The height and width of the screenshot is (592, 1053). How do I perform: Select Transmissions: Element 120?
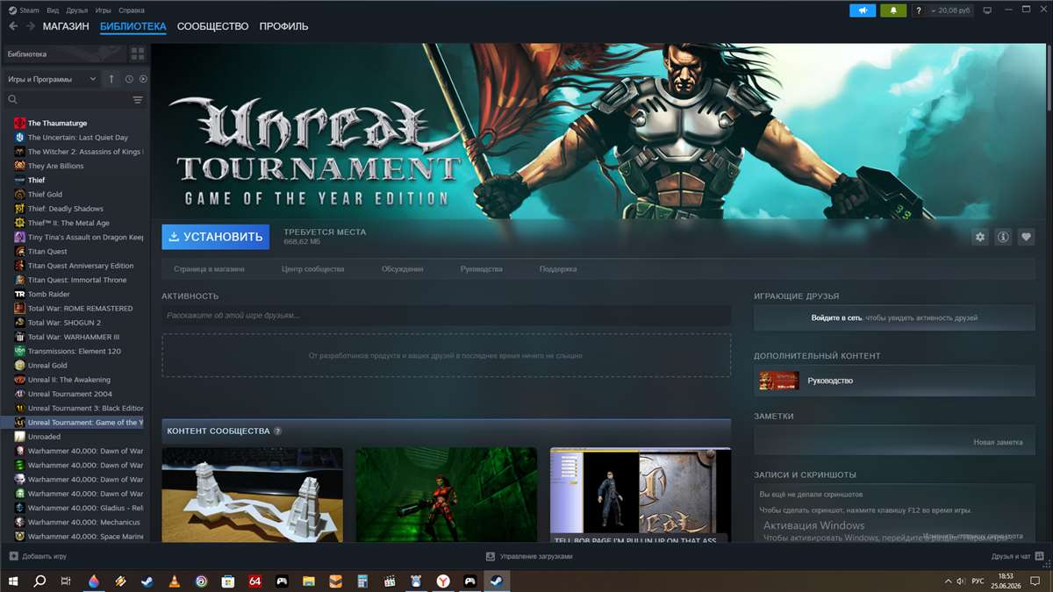(75, 351)
